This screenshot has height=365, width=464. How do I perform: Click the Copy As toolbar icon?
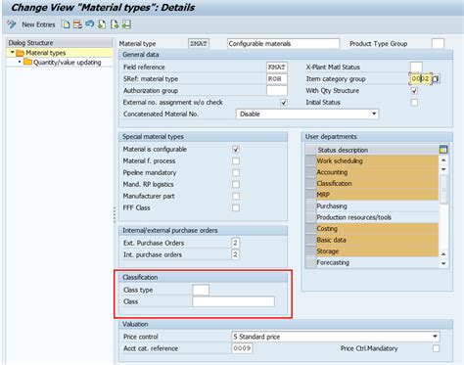click(66, 24)
